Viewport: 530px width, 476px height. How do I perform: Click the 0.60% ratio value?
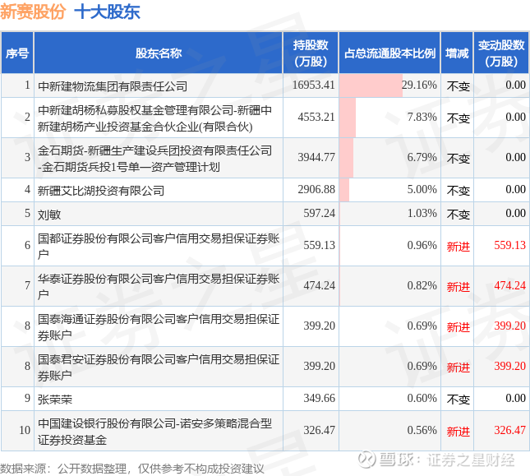coord(422,398)
